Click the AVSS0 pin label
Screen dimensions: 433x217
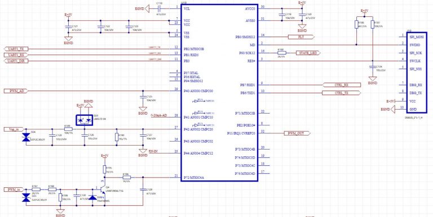click(250, 21)
